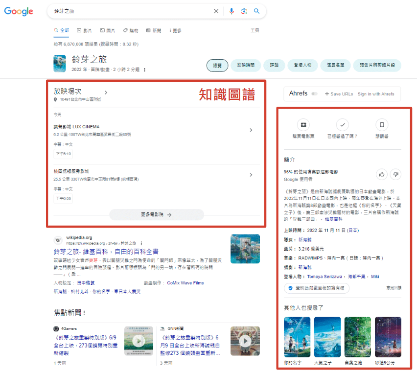The image size is (417, 373).
Task: Open the 你的名字 movie poster thumbnail
Action: (297, 337)
